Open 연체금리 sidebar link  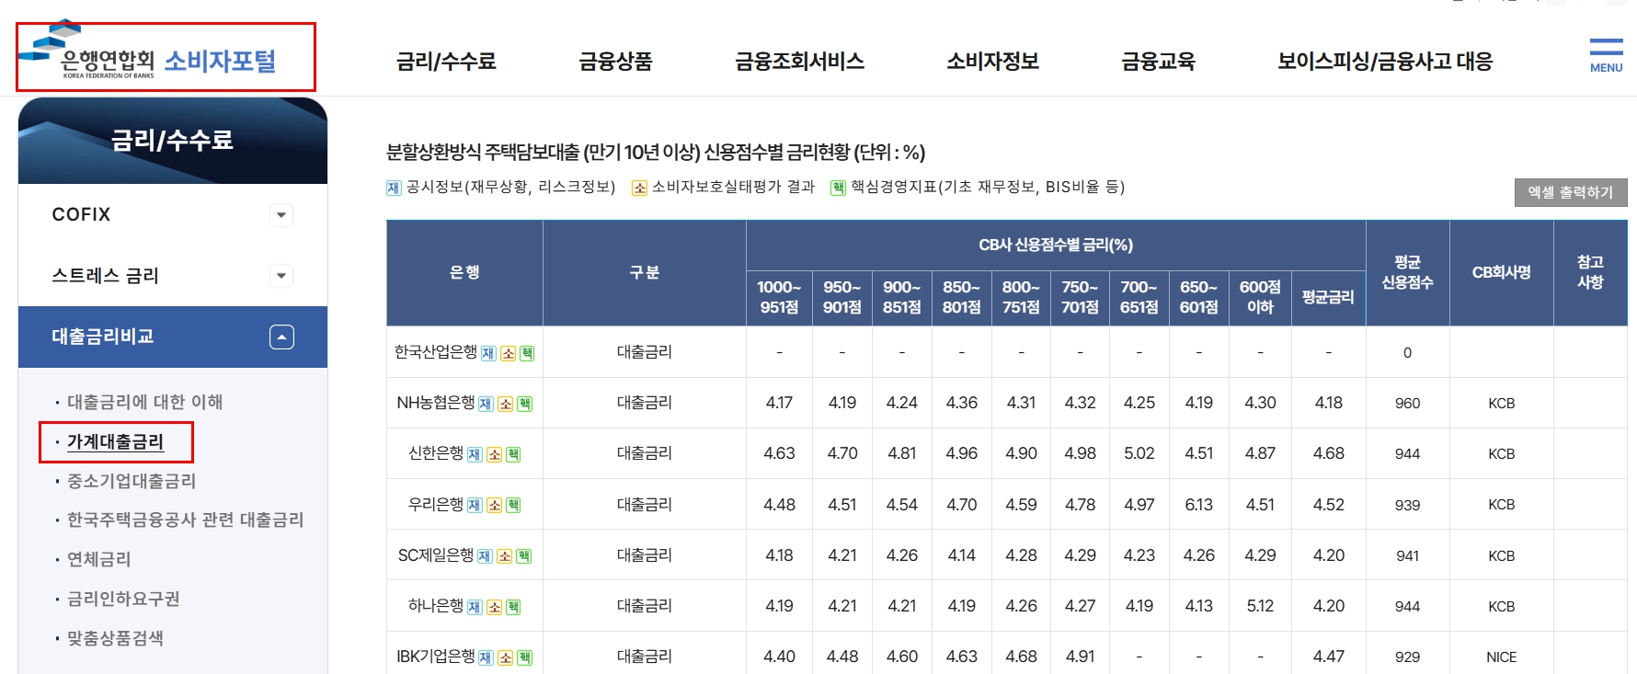point(98,559)
